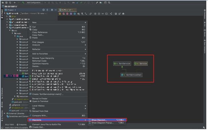Choose Copy Reference in context menu
The height and width of the screenshot is (130, 208).
point(58,32)
